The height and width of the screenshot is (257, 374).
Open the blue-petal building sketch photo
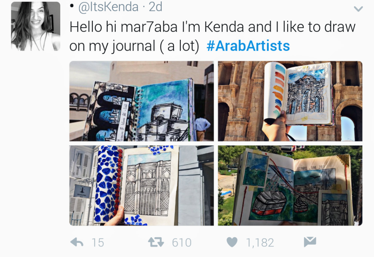tap(141, 185)
